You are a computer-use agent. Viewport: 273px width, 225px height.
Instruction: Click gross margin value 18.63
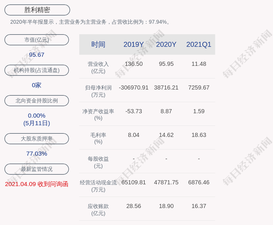[x=199, y=135]
